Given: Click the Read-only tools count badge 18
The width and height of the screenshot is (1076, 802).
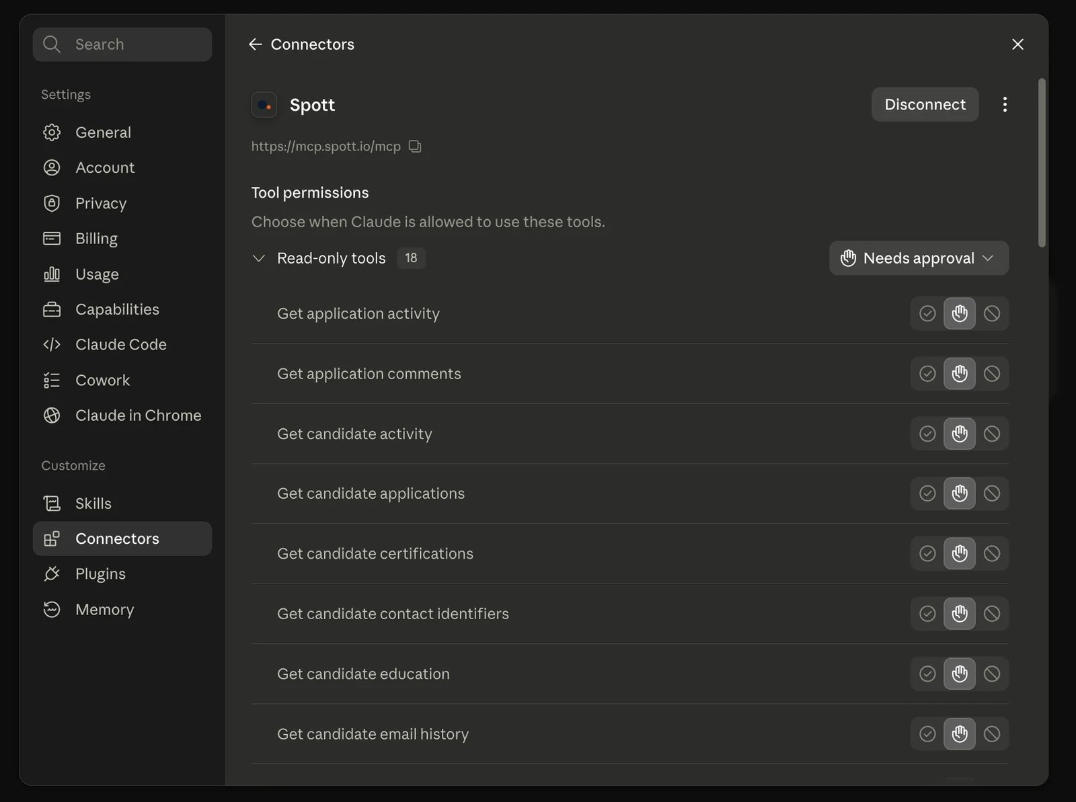Looking at the screenshot, I should 411,258.
